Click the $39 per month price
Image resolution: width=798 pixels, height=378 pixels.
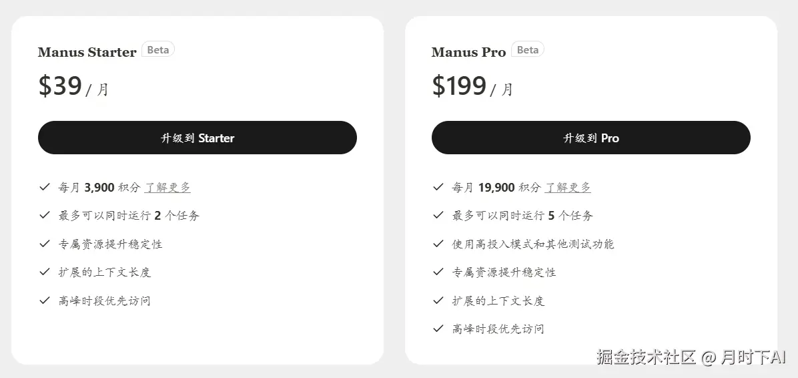[73, 87]
